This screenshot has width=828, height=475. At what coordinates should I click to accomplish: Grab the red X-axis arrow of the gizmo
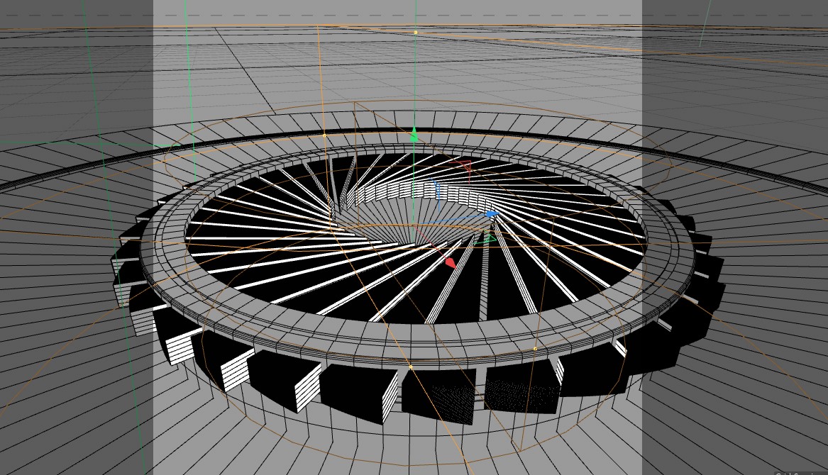(450, 262)
